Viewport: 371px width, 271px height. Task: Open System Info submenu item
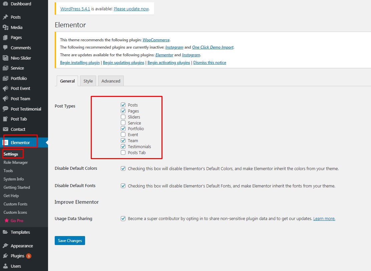14,179
